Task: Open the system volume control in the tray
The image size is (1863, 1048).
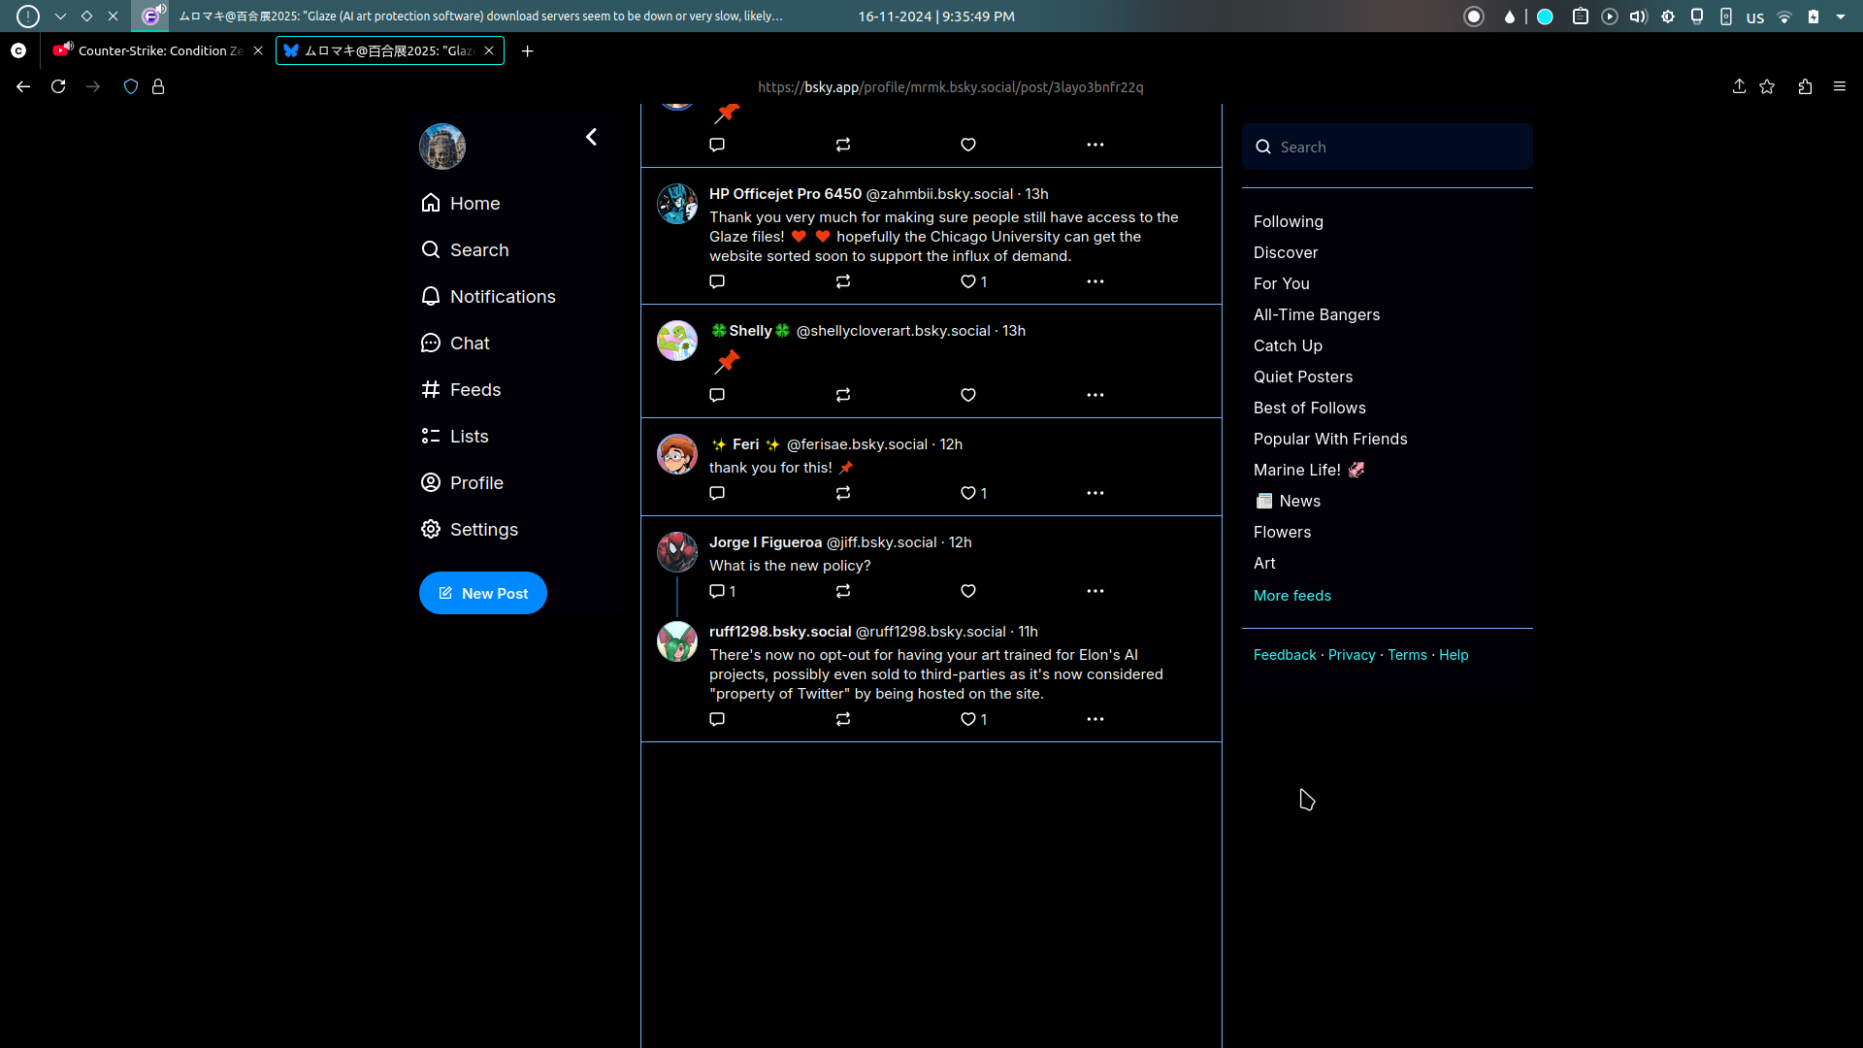Action: (x=1638, y=16)
